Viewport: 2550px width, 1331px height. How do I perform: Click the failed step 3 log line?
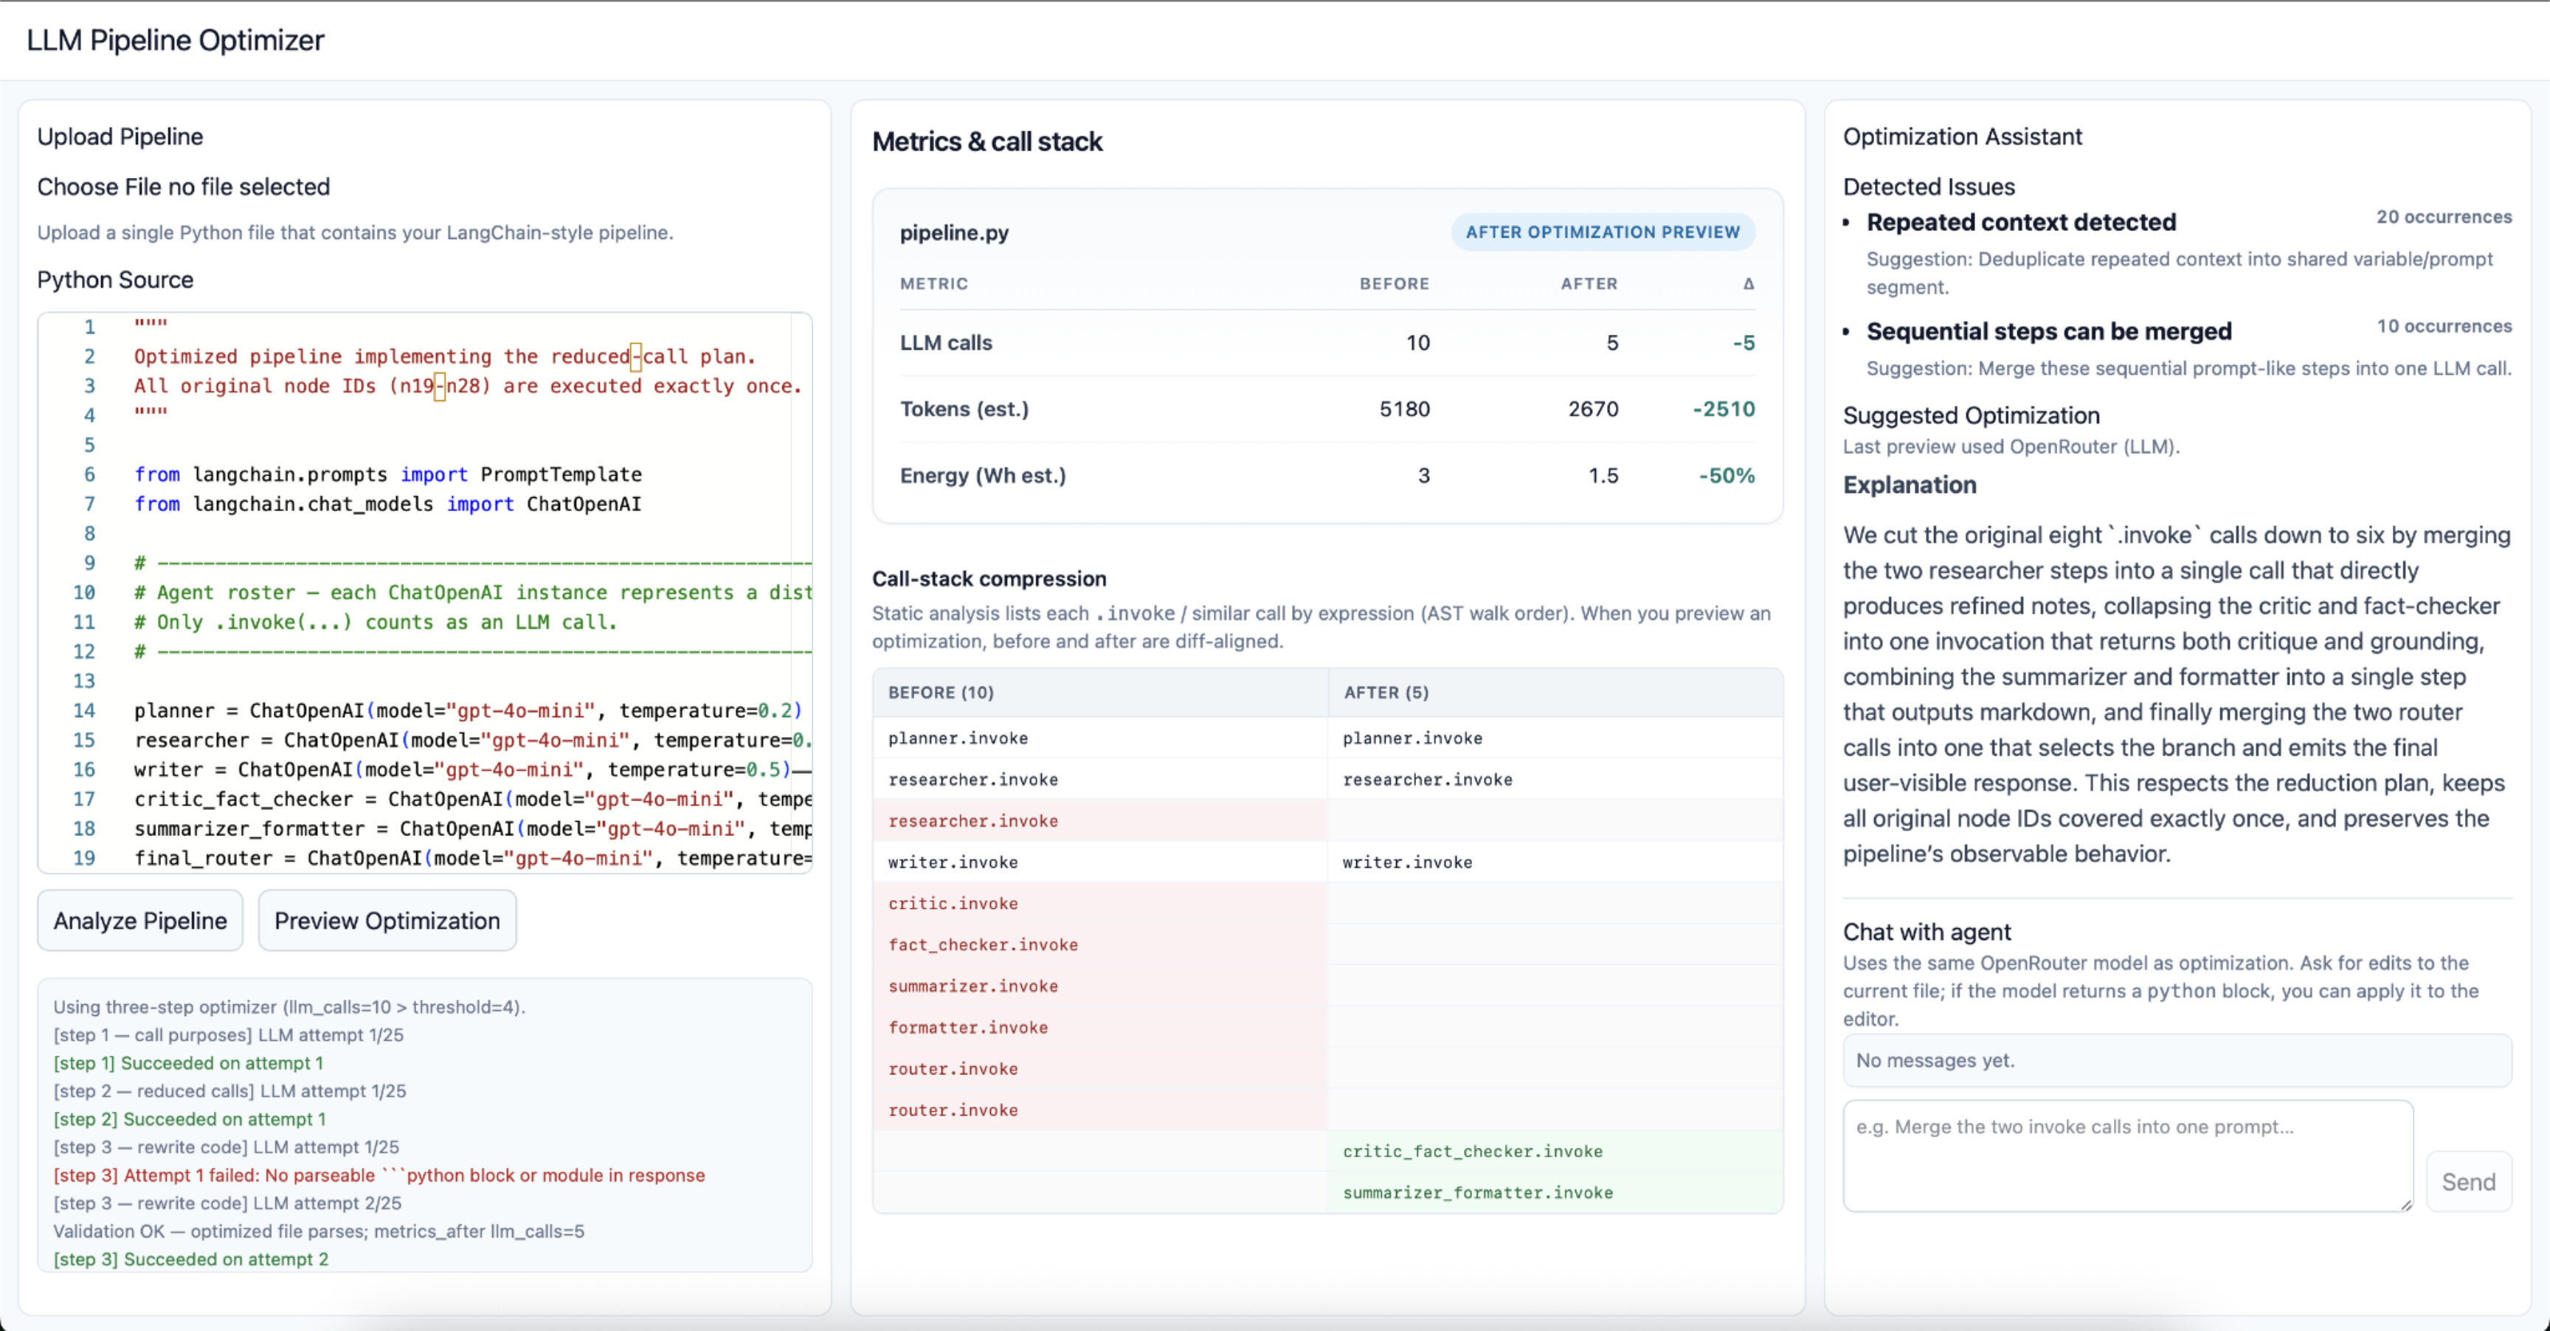379,1175
